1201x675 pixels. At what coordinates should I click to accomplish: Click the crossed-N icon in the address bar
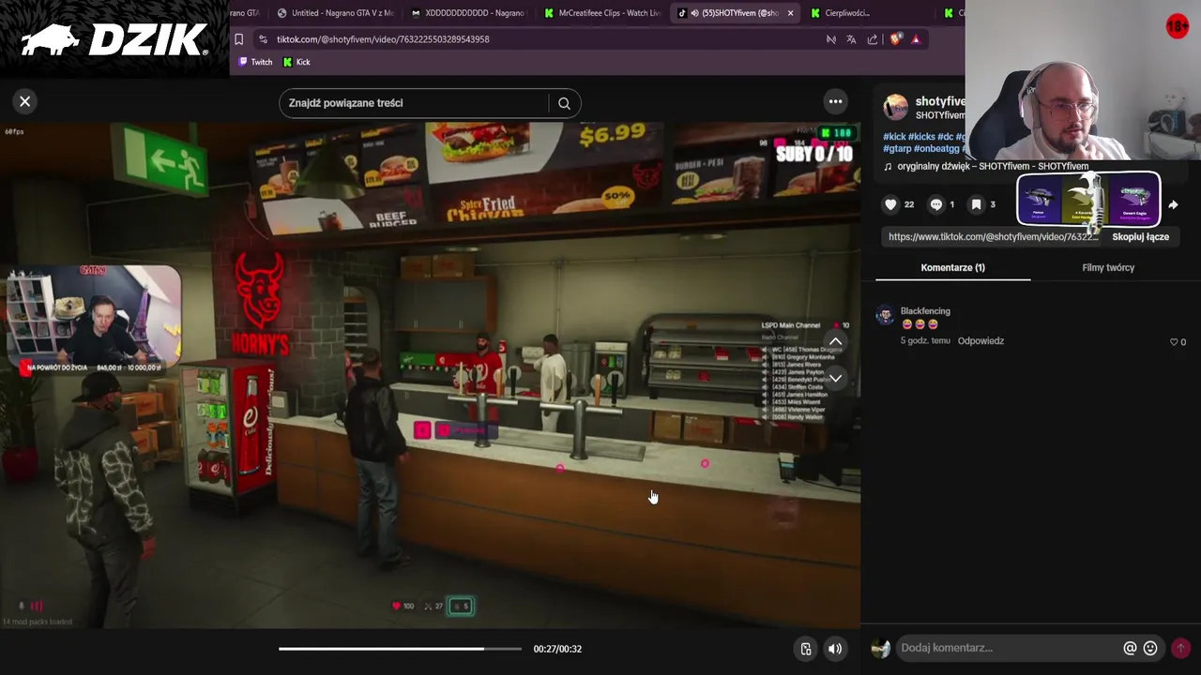pyautogui.click(x=830, y=39)
